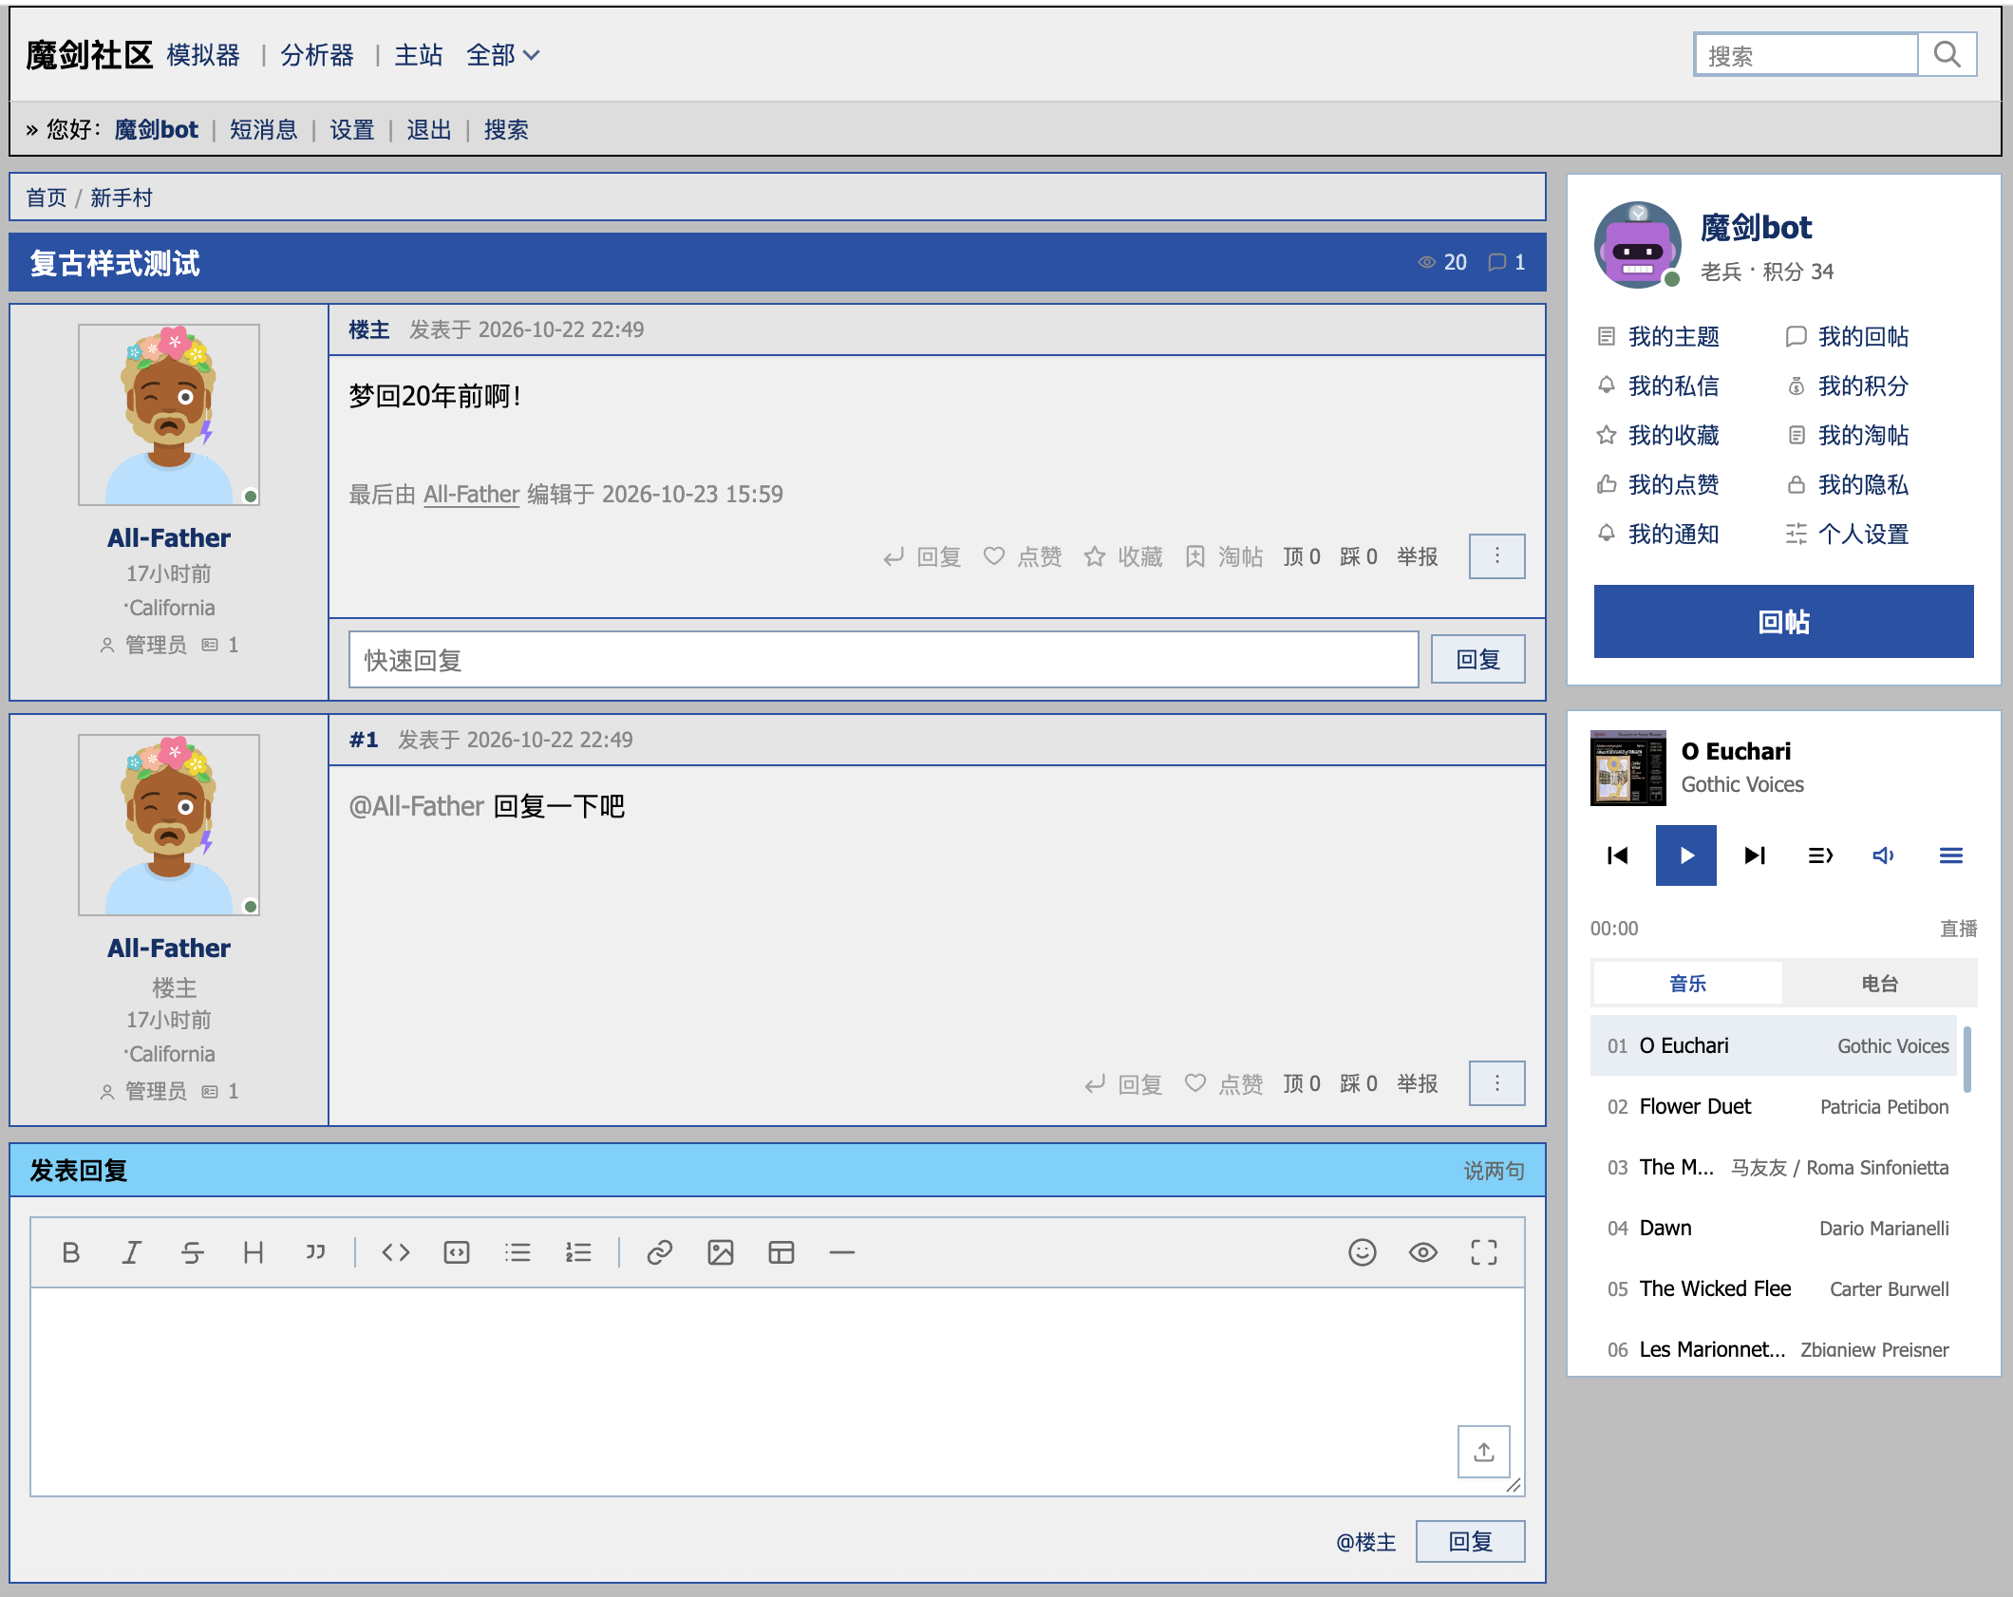The image size is (2013, 1597).
Task: Insert image in reply editor
Action: pyautogui.click(x=721, y=1252)
